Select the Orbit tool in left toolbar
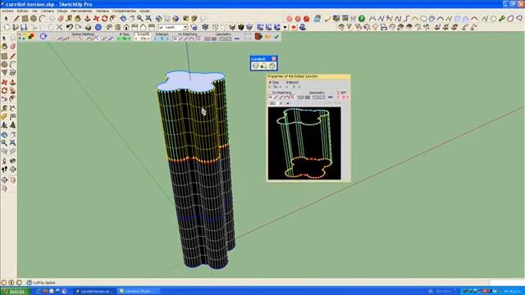Screen dimensions: 525x295 click(x=4, y=134)
